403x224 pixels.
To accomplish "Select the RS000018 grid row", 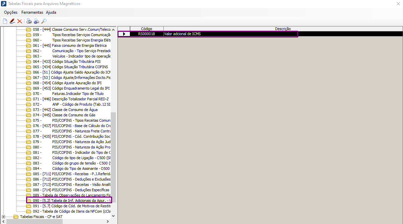I will [x=208, y=34].
